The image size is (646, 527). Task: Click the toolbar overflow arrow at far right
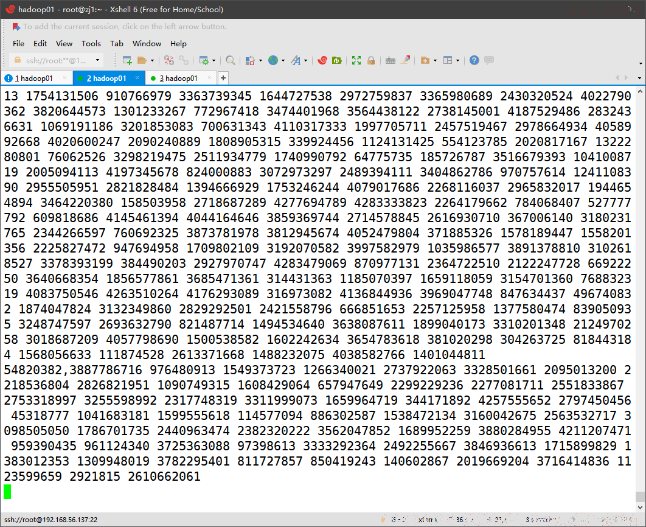pos(641,63)
